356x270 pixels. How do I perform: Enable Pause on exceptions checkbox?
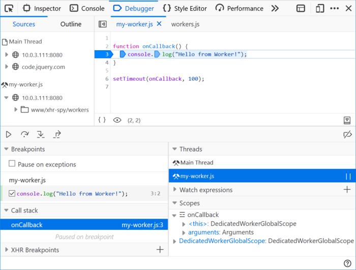point(12,164)
